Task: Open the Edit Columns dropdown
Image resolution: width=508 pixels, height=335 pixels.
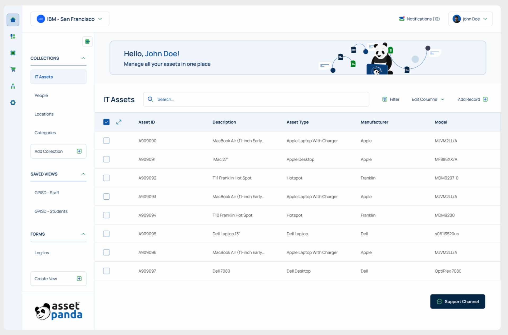Action: (428, 99)
